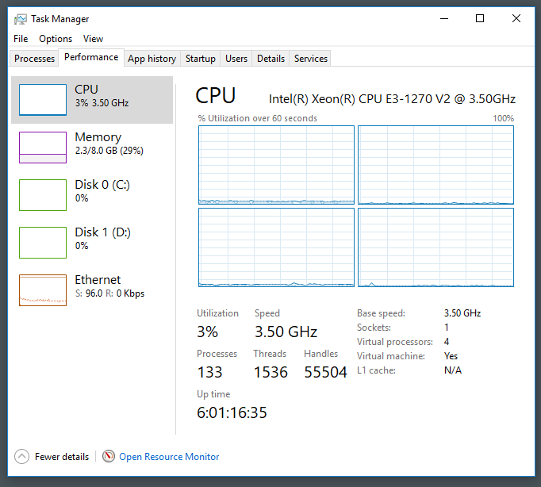
Task: Select the Disk 0 (C:) graph thumbnail
Action: pos(43,195)
